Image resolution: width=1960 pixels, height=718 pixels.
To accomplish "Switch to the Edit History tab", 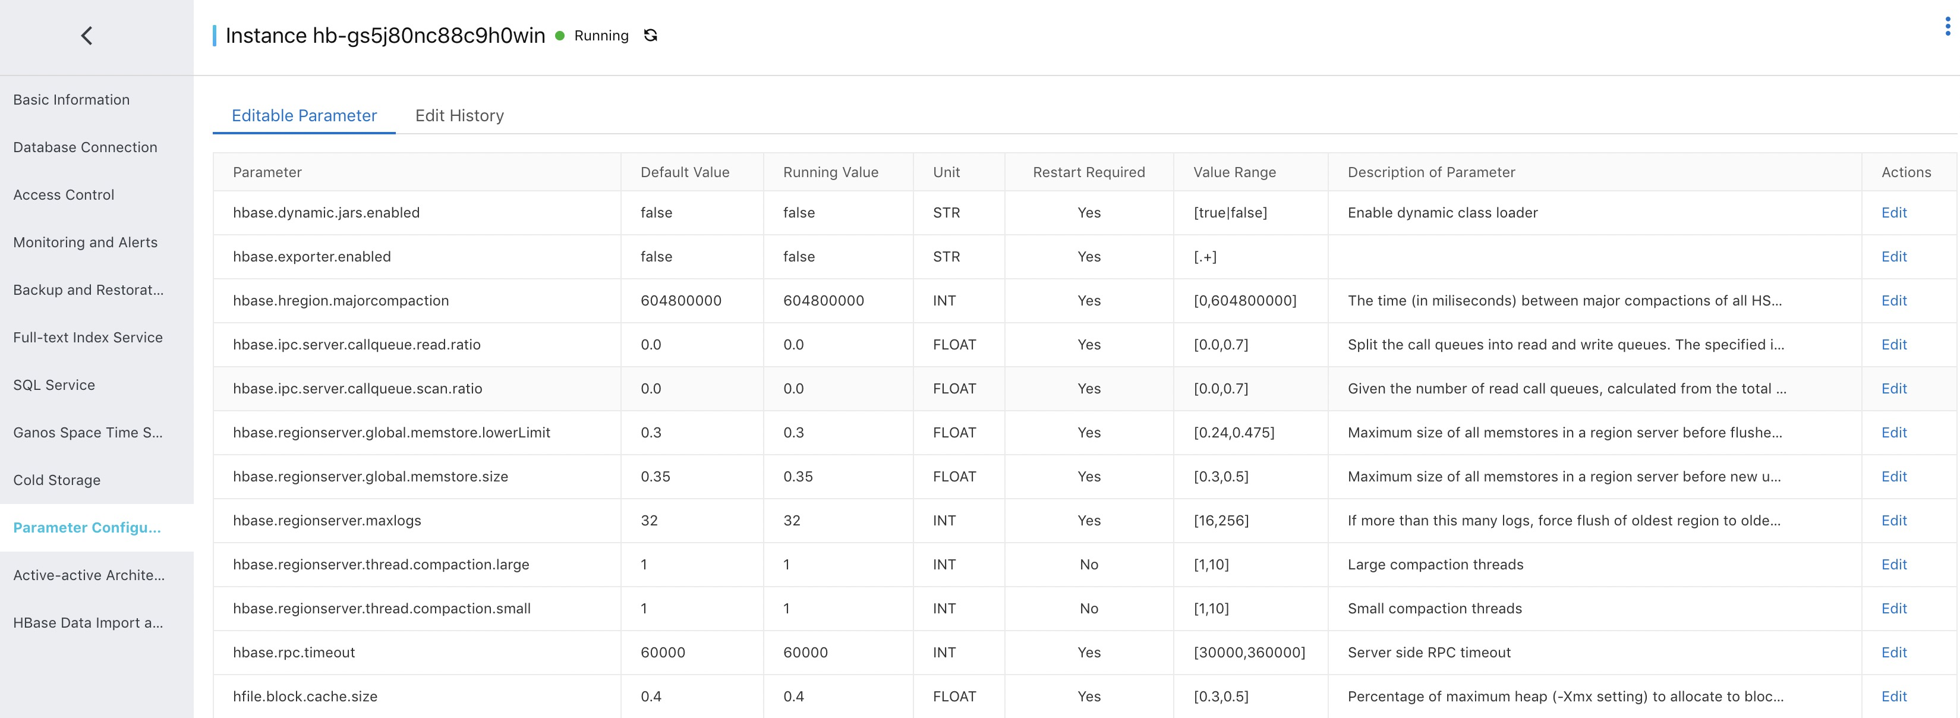I will tap(459, 116).
